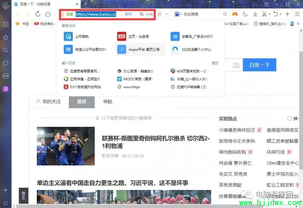Open the 音乐 panel button
Viewport: 303px width, 208px height.
(24, 196)
